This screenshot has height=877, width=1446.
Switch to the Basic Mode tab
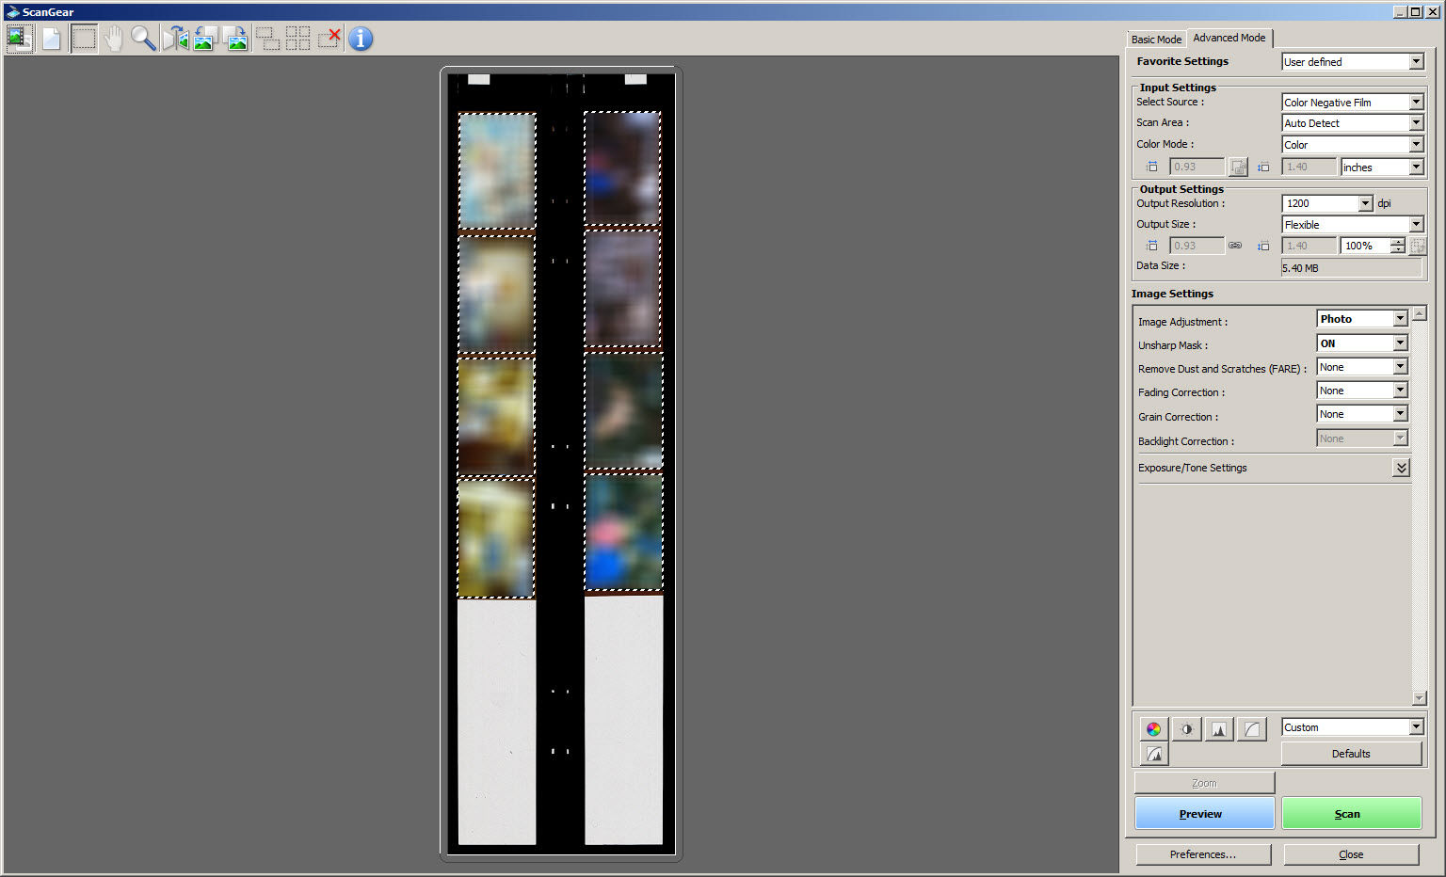[x=1156, y=40]
